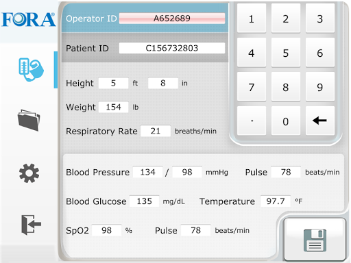Tap the number 9 key
The height and width of the screenshot is (263, 351).
(x=320, y=87)
